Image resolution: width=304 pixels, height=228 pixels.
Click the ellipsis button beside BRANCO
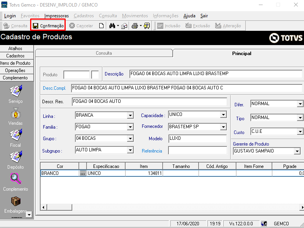tap(83, 173)
